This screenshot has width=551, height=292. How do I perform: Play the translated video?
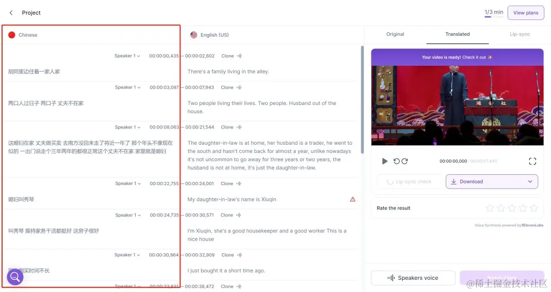385,161
